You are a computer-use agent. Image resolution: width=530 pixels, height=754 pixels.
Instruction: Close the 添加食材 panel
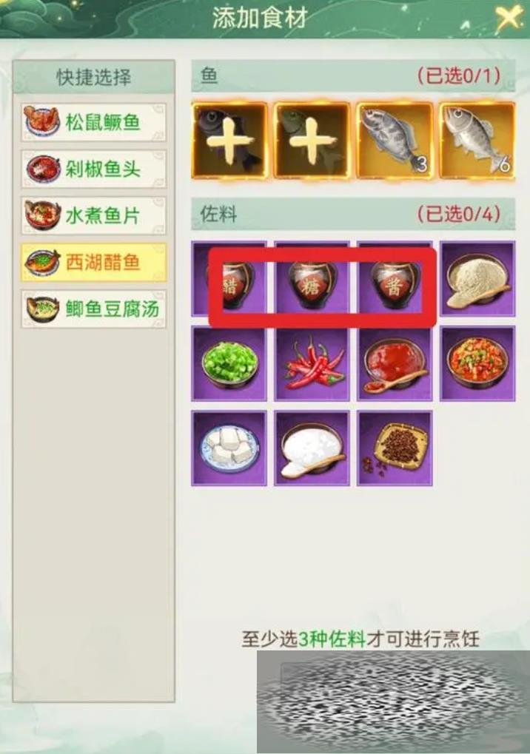click(x=509, y=18)
